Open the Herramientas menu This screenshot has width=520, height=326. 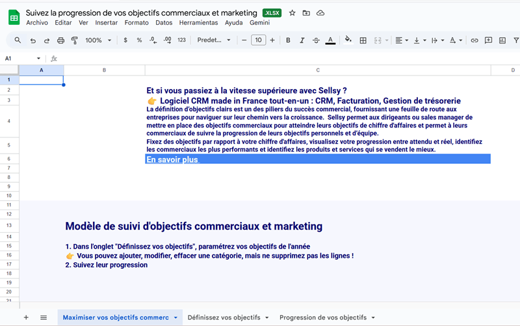click(198, 23)
